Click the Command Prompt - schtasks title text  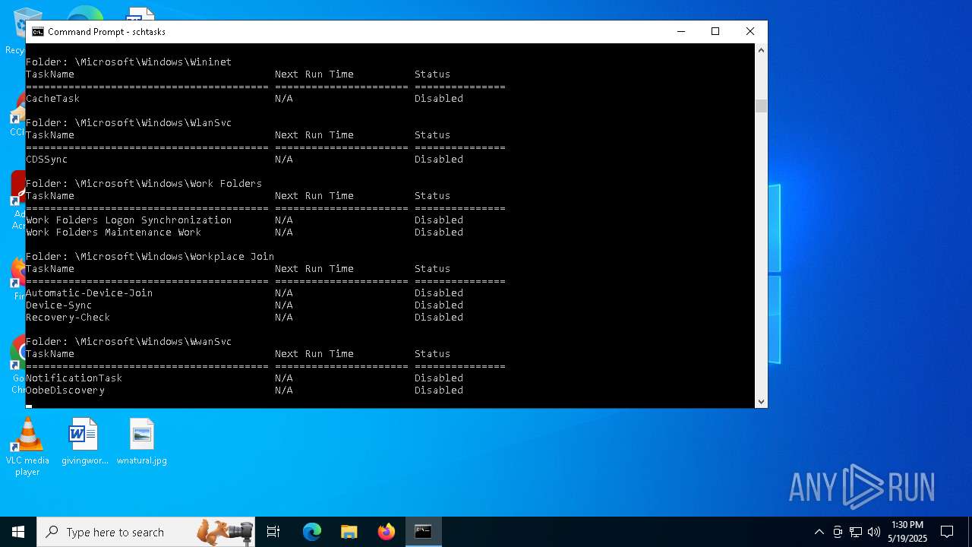tap(106, 32)
